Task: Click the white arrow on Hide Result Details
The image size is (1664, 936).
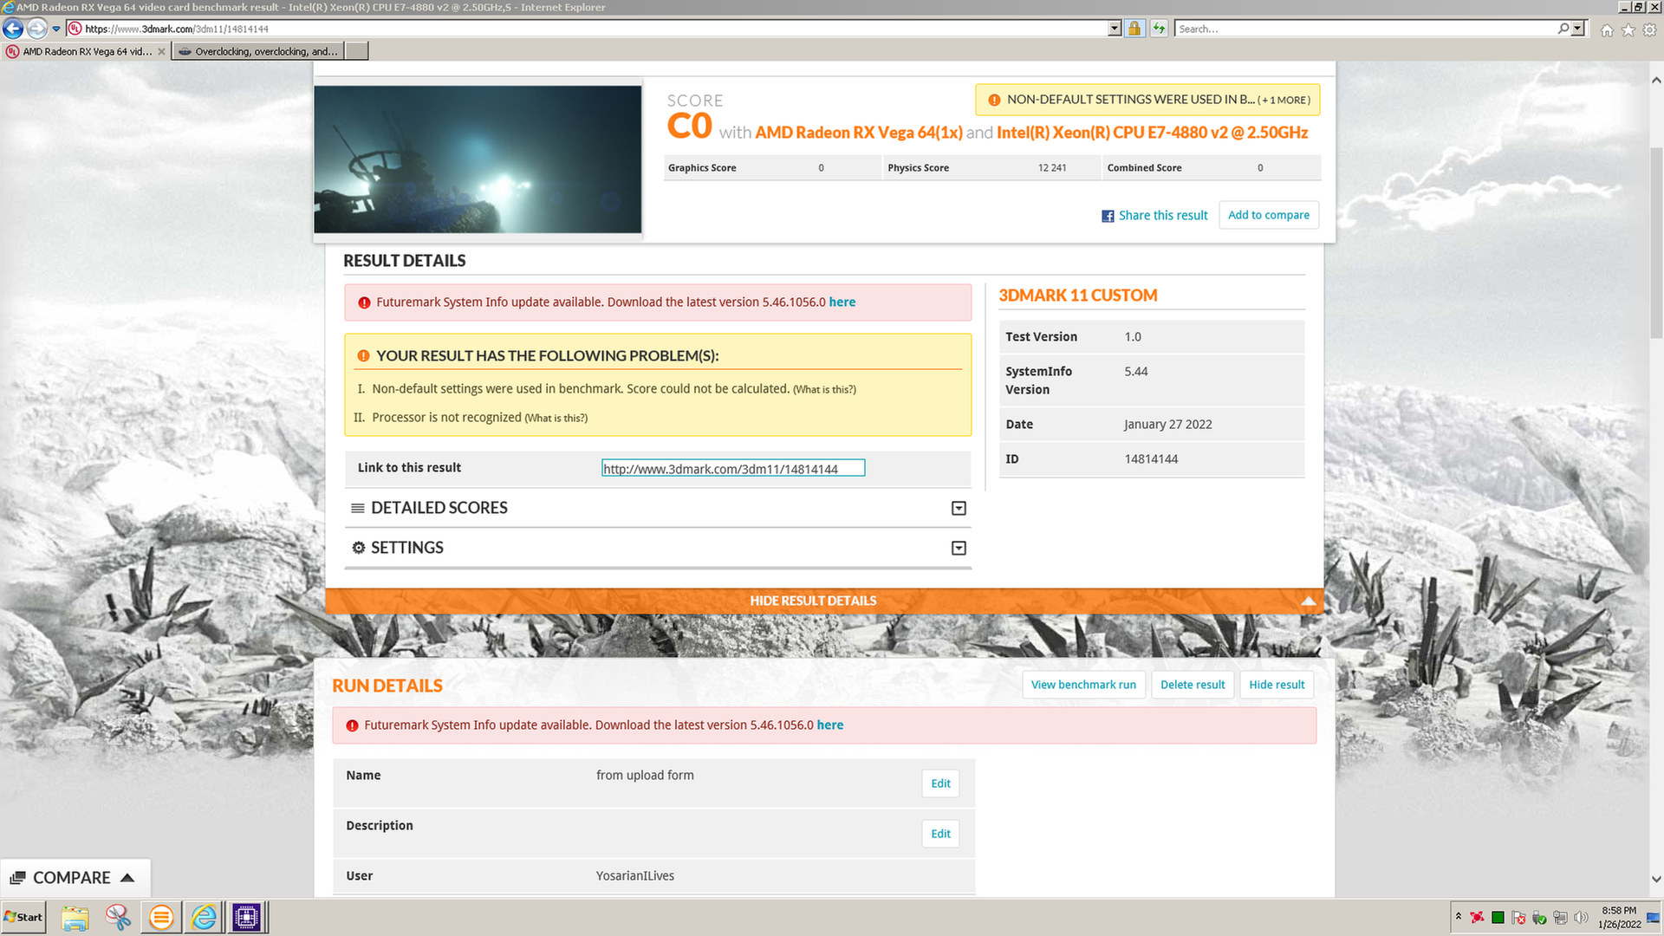Action: (1309, 601)
